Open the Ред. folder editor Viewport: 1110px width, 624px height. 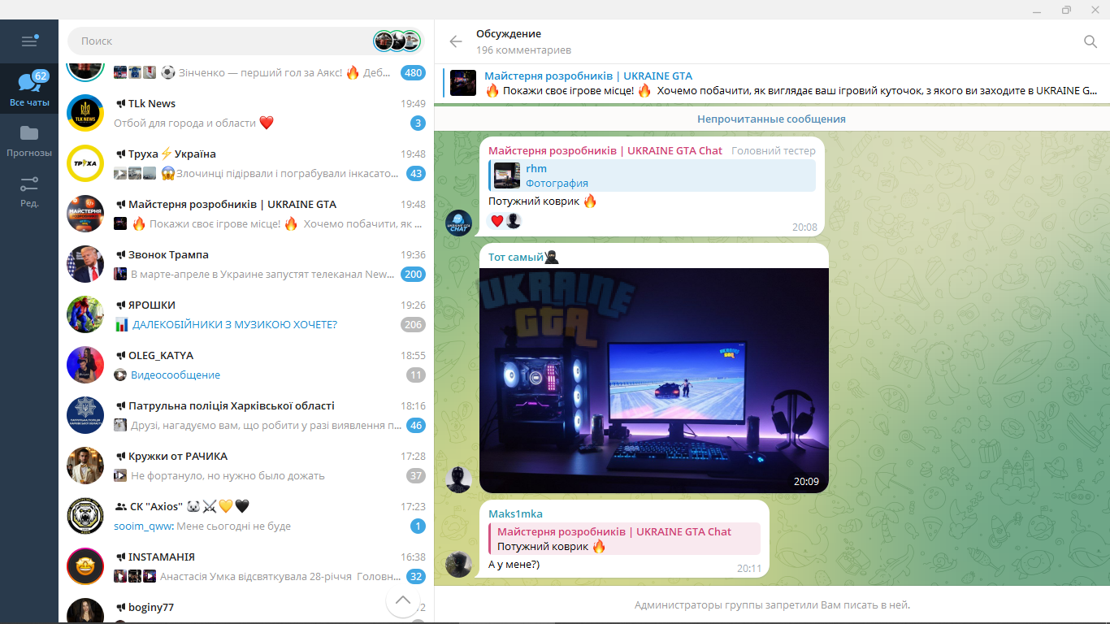tap(29, 190)
